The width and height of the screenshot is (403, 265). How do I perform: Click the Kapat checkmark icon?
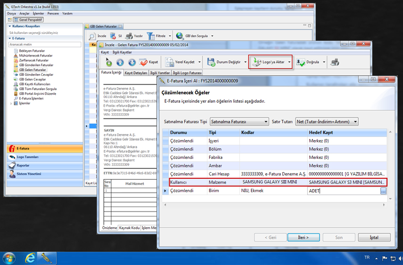pos(143,62)
